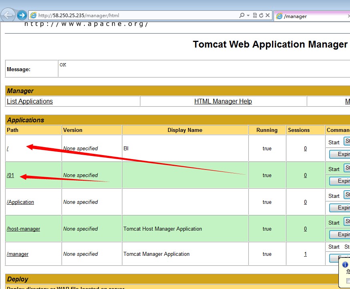This screenshot has width=350, height=289.
Task: Click the search magnifier icon in address bar
Action: coord(242,15)
